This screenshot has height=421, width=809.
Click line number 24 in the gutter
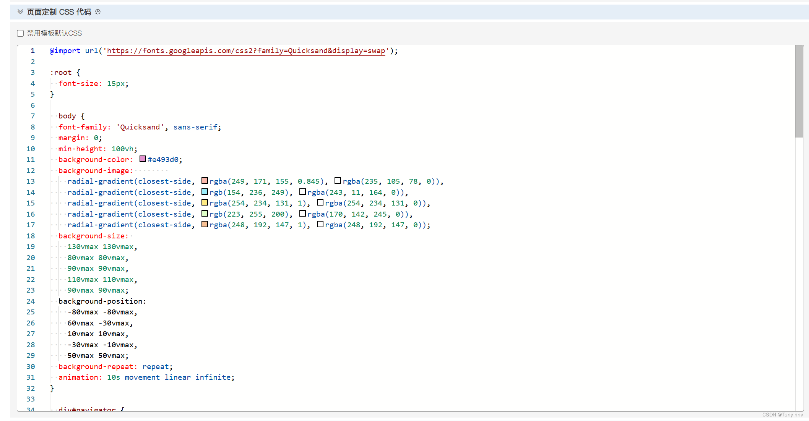click(x=31, y=301)
